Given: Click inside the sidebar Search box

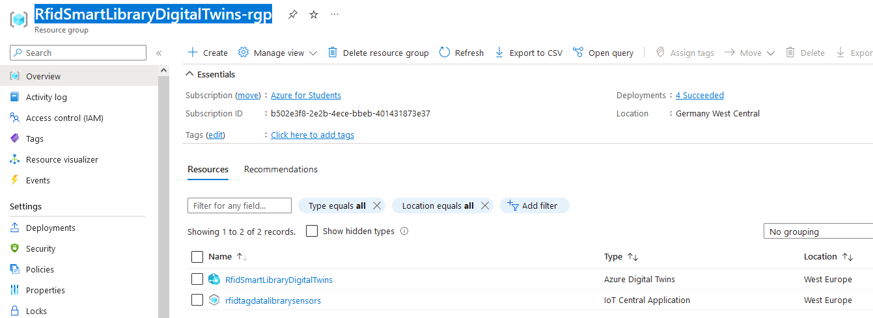Looking at the screenshot, I should coord(78,53).
